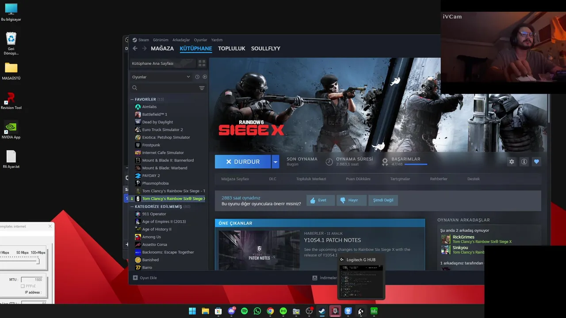The height and width of the screenshot is (318, 566).
Task: Open the Görünüm menu
Action: 161,40
